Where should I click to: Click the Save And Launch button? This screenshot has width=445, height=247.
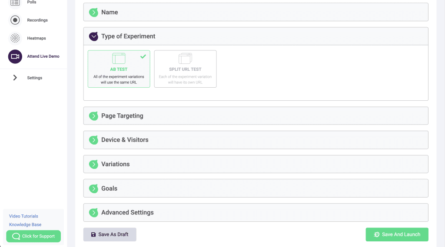(397, 234)
